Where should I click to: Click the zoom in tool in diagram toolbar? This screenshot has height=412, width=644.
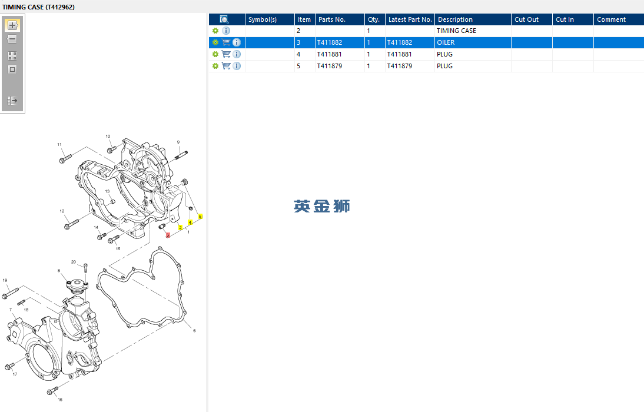[12, 25]
